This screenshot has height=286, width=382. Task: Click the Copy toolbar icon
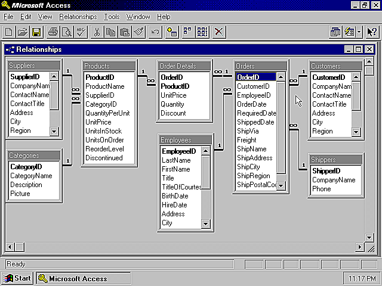click(x=111, y=32)
